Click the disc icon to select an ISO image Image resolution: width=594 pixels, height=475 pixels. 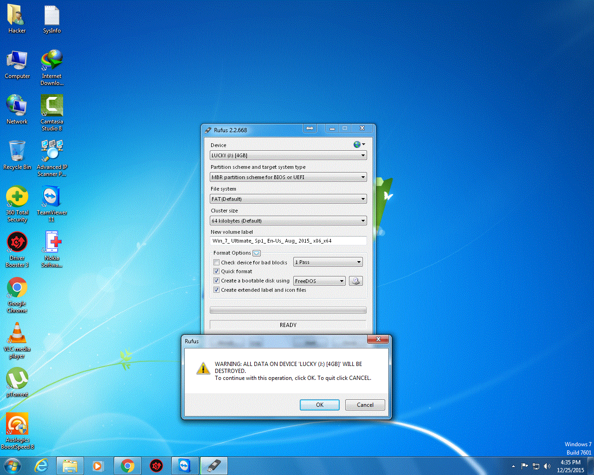coord(356,281)
